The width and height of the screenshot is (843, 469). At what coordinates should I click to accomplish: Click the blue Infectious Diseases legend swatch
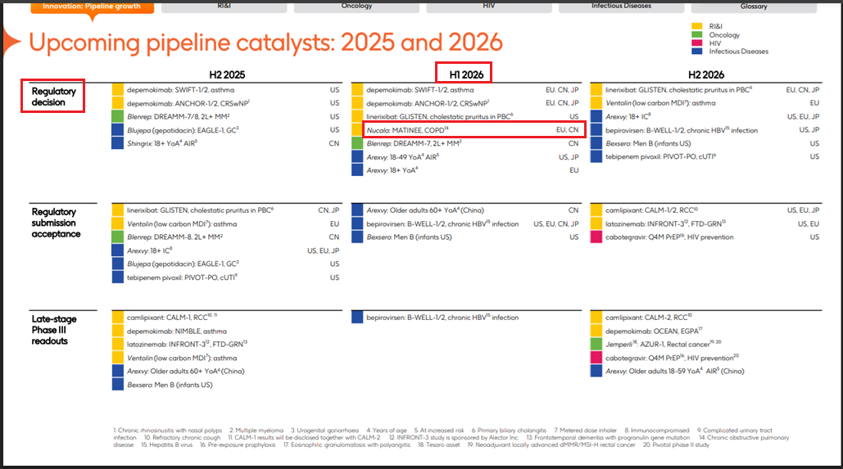pyautogui.click(x=696, y=51)
